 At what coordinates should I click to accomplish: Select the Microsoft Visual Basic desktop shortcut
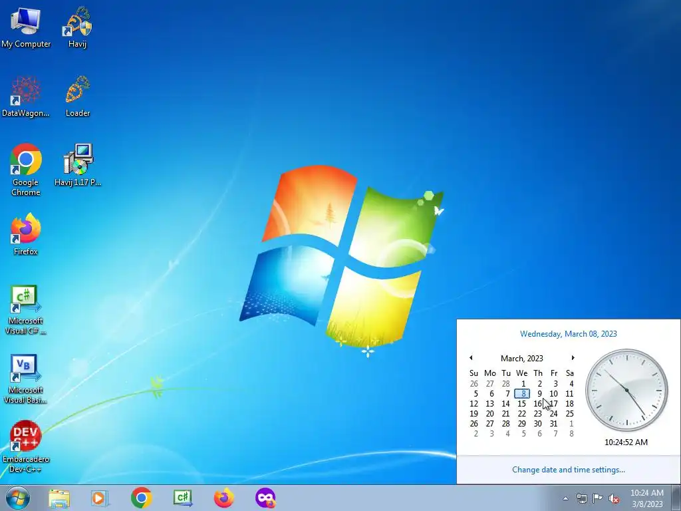(x=26, y=379)
